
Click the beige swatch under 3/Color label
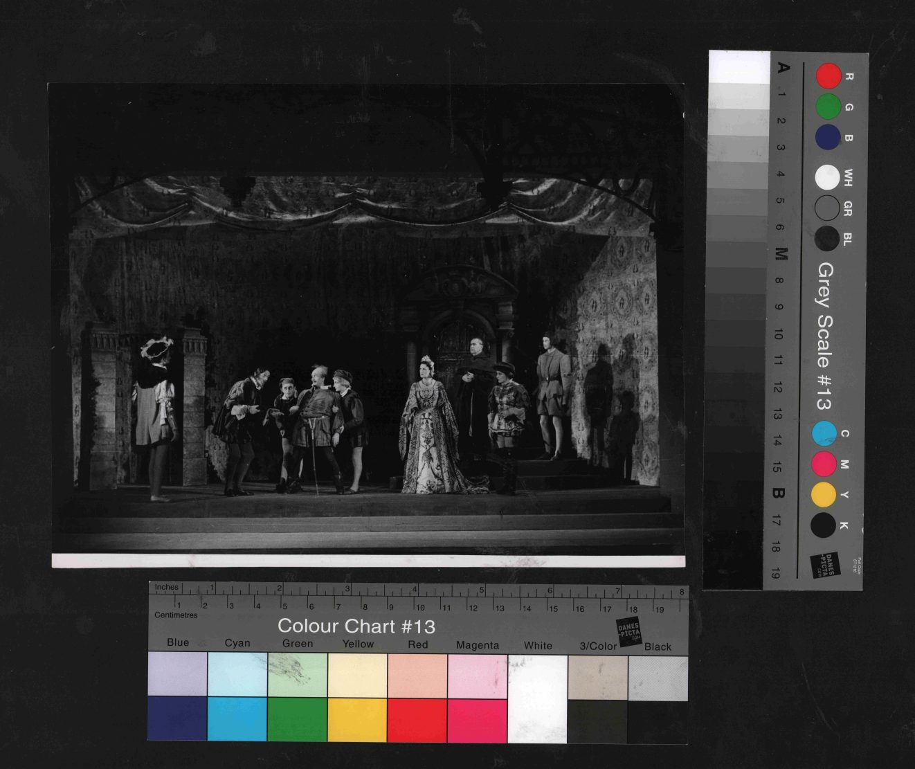[x=597, y=677]
